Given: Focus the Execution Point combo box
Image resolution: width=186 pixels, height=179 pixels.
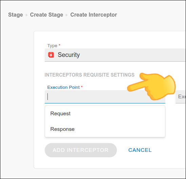Looking at the screenshot, I should click(105, 97).
